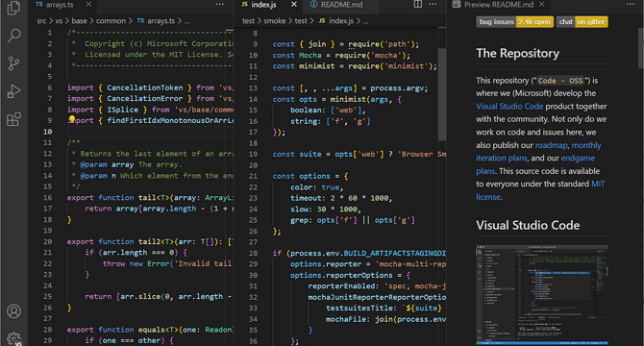Click 'suite' constant on line 19

tap(310, 155)
